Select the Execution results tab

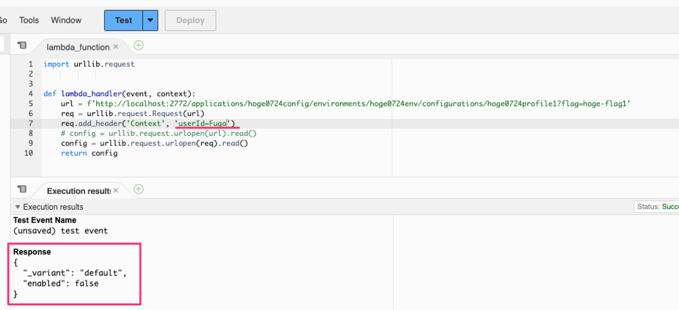(79, 191)
